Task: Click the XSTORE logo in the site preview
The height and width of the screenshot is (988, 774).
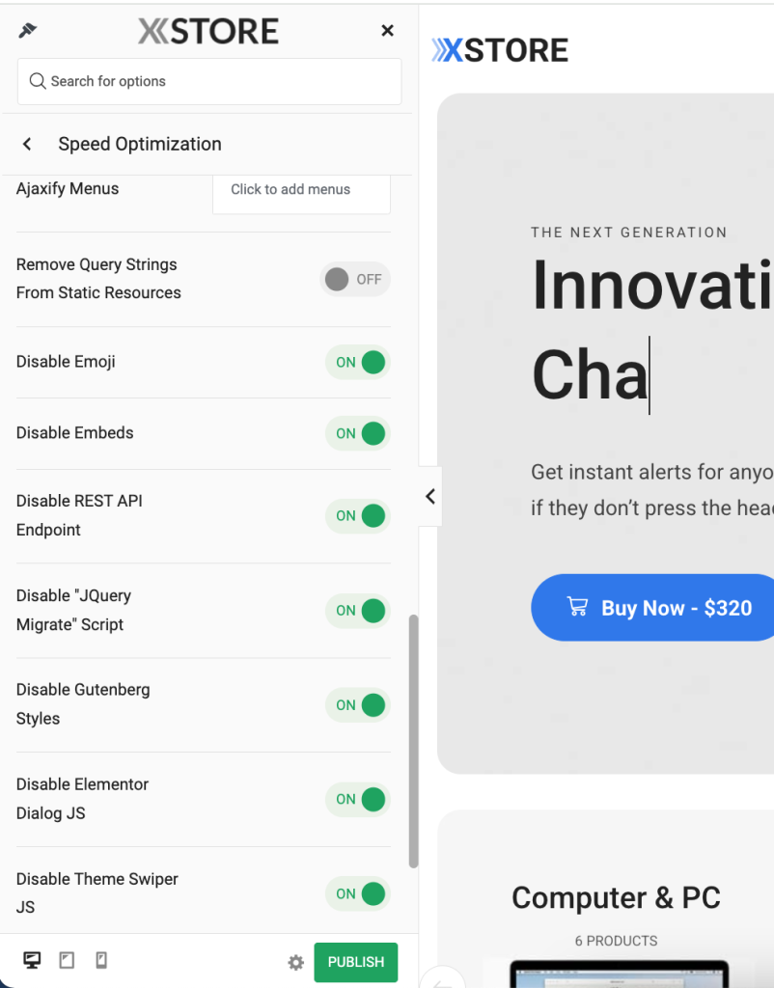Action: tap(500, 50)
